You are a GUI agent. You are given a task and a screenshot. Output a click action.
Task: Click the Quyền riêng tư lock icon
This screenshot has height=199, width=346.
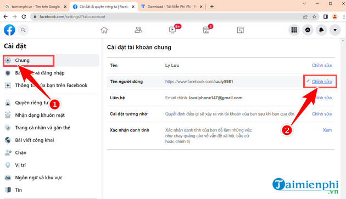(8, 103)
